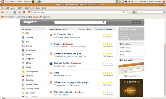This screenshot has width=166, height=99.
Task: Expand the address bar URL history dropdown
Action: (129, 12)
